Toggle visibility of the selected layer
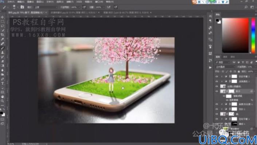This screenshot has height=145, width=257. coord(217,91)
